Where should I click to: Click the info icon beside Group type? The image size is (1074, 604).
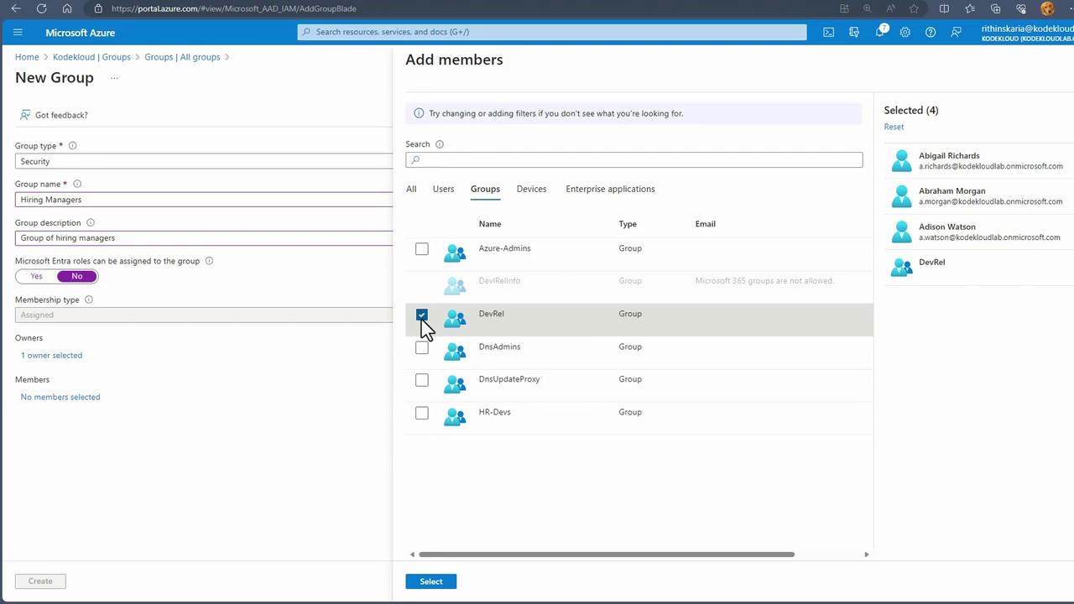coord(73,146)
